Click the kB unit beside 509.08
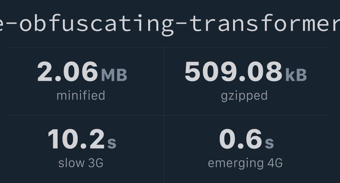This screenshot has width=340, height=183. pos(296,75)
